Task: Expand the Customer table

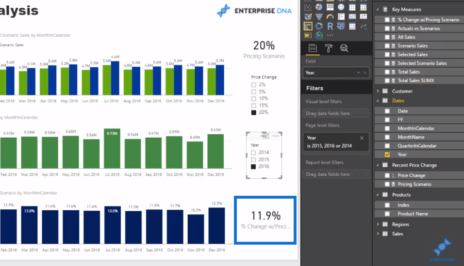Action: click(378, 91)
